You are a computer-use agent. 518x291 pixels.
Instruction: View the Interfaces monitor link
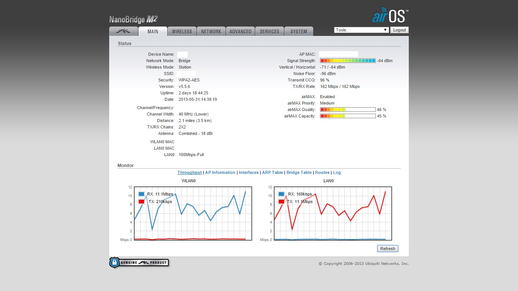pos(249,172)
